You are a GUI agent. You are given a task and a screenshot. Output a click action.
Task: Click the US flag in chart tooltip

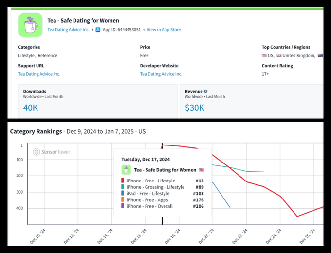tap(201, 170)
